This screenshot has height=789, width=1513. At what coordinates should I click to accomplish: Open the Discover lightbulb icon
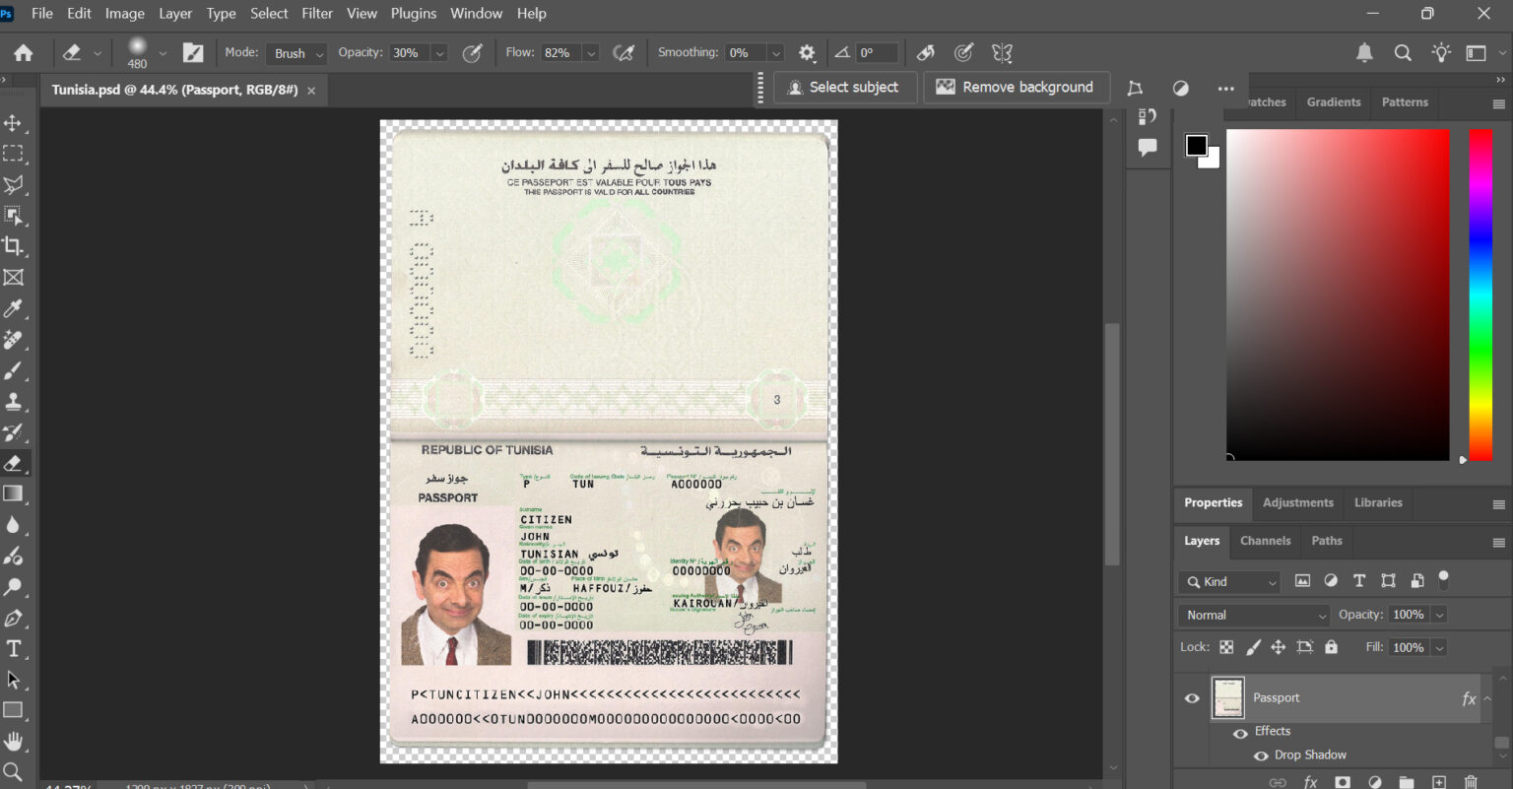tap(1441, 53)
